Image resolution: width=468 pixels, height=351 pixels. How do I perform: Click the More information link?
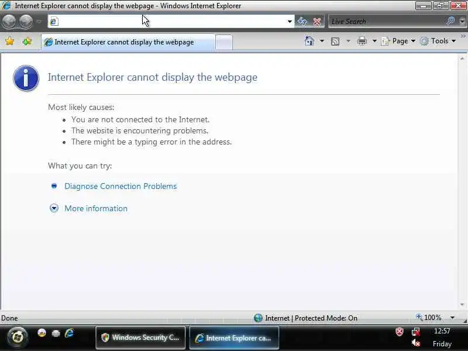(x=96, y=208)
